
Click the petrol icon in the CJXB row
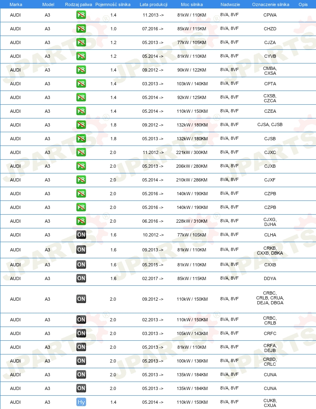pyautogui.click(x=81, y=166)
